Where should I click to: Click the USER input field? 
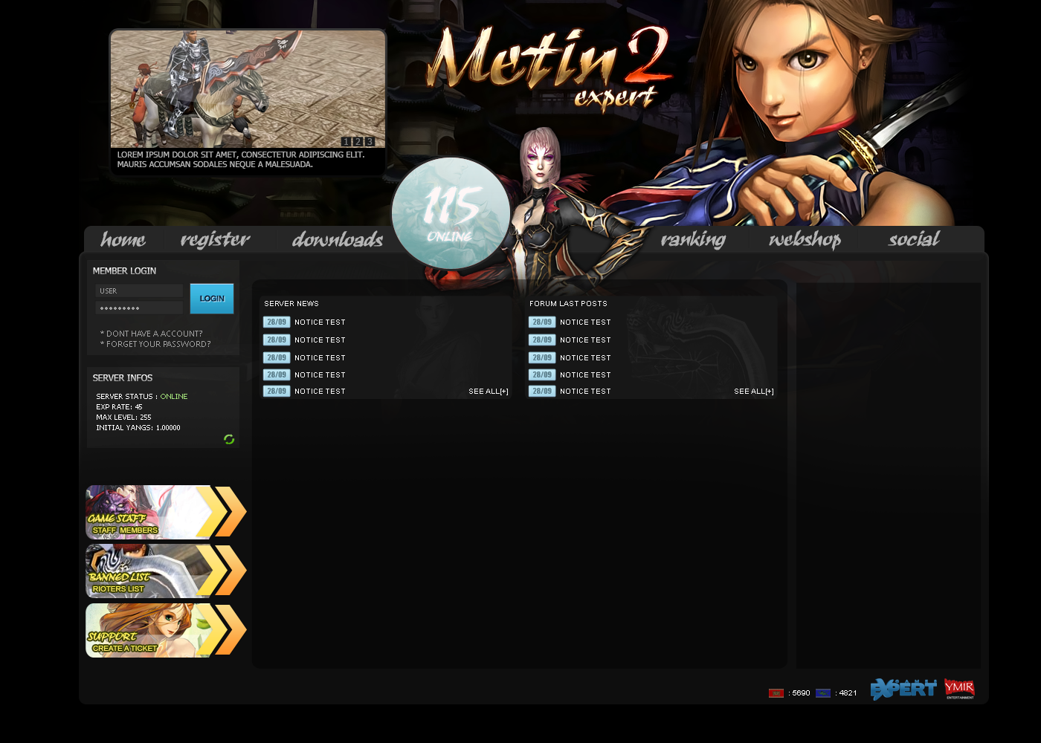tap(139, 291)
